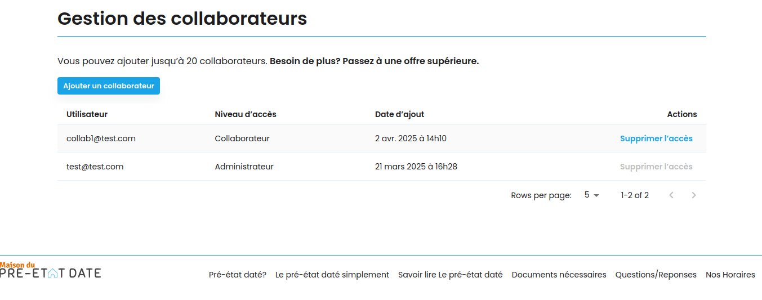Click the Date d'ajout column header
Screen dimensions: 762x300
click(x=399, y=114)
